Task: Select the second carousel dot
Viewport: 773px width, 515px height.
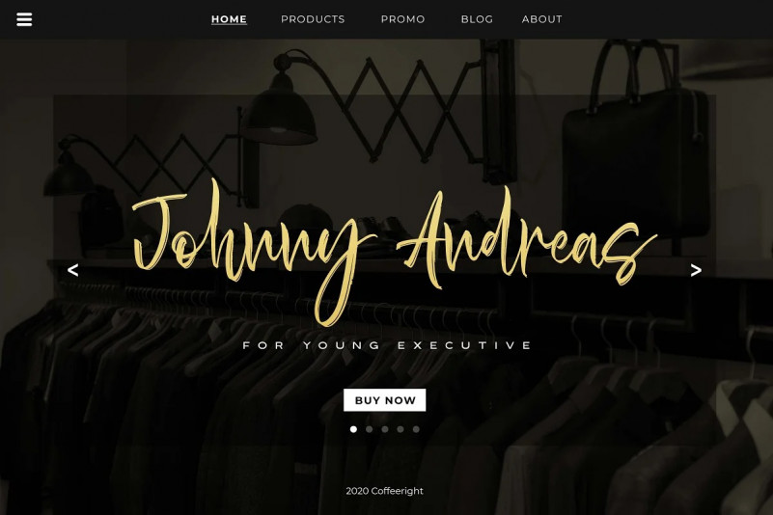Action: [370, 429]
